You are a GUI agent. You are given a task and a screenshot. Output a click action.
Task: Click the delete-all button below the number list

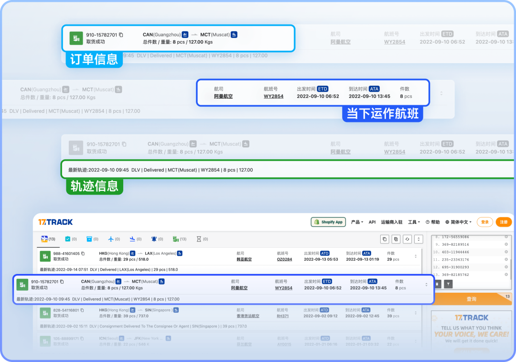point(437,284)
